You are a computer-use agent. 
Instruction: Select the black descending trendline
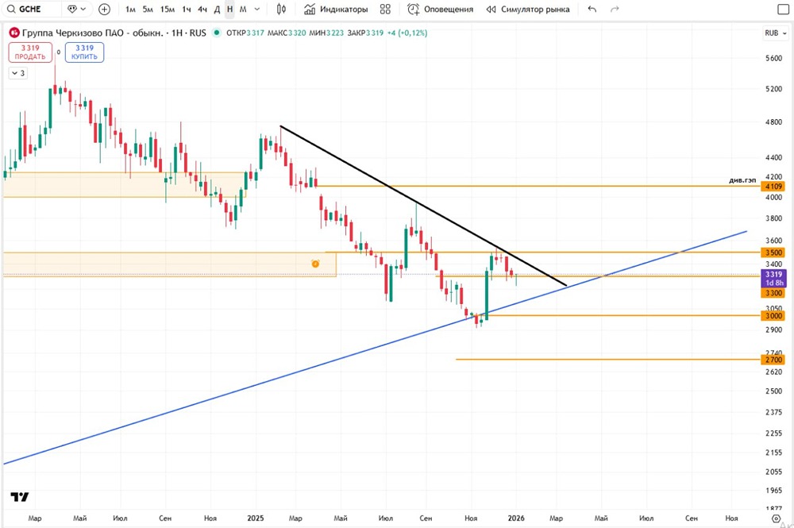click(423, 206)
